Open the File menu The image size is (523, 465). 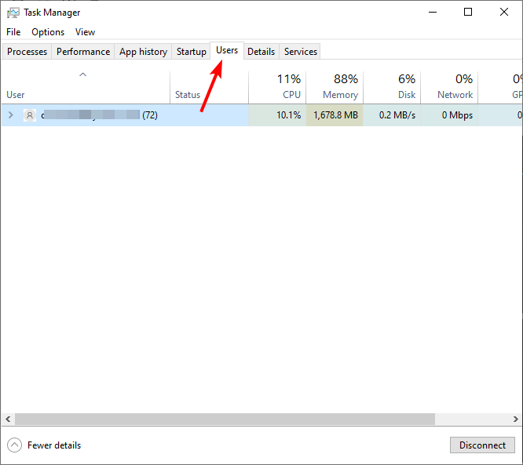pos(13,32)
